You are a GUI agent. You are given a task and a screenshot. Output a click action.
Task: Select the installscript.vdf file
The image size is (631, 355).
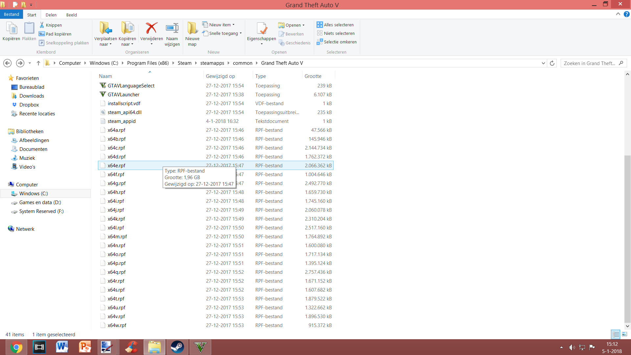pyautogui.click(x=216, y=103)
